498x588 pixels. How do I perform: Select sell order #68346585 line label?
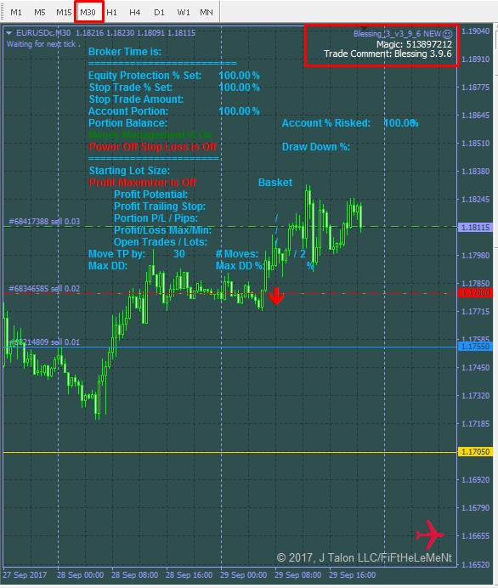click(x=44, y=289)
